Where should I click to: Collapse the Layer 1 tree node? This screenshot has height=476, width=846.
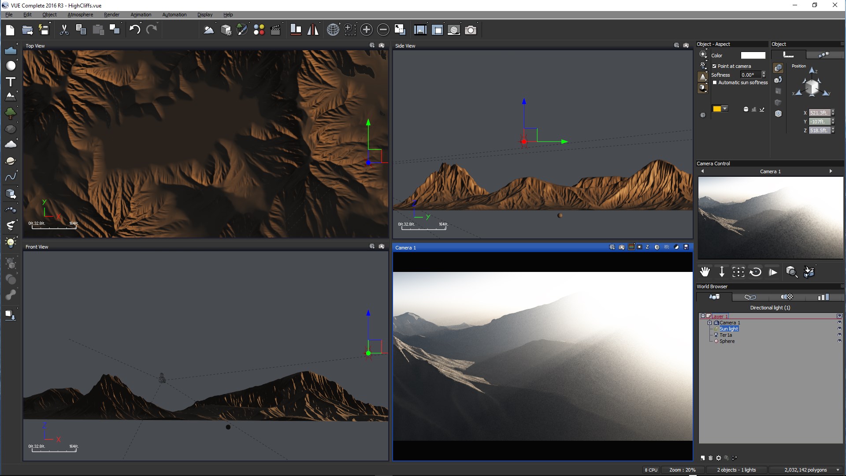tap(703, 316)
